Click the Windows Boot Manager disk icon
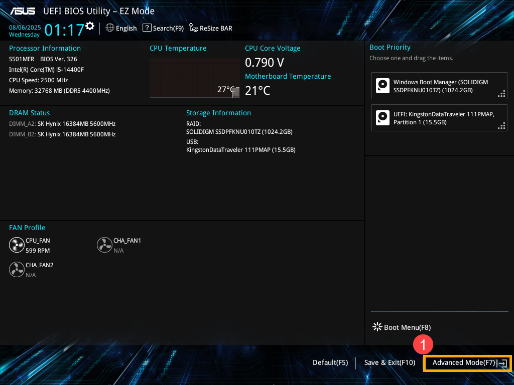The image size is (514, 385). 382,86
